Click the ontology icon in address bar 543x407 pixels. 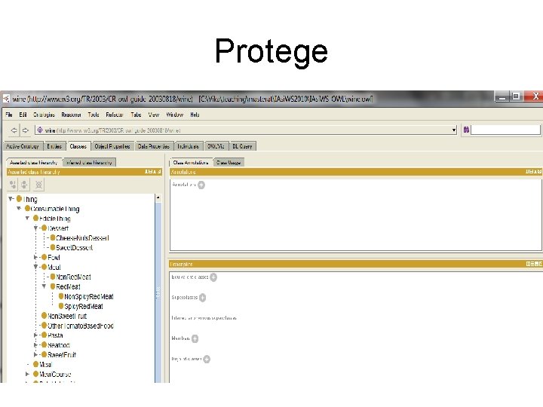pos(40,130)
